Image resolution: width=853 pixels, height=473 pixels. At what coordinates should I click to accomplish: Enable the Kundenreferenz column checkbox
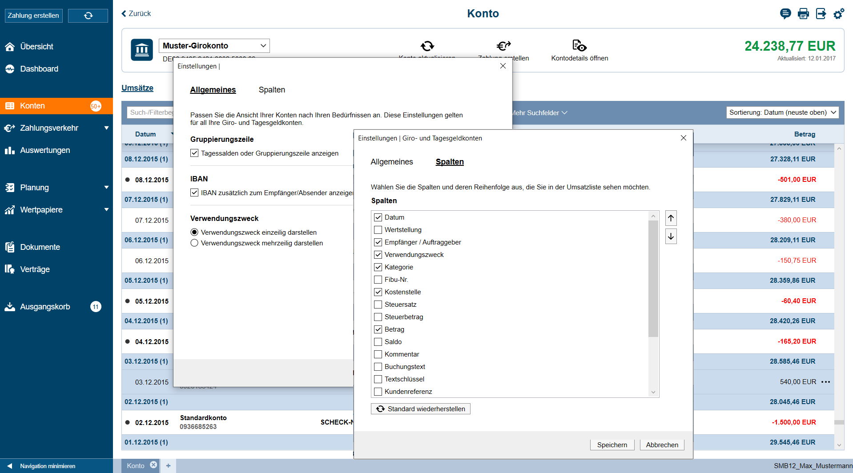[x=378, y=392]
